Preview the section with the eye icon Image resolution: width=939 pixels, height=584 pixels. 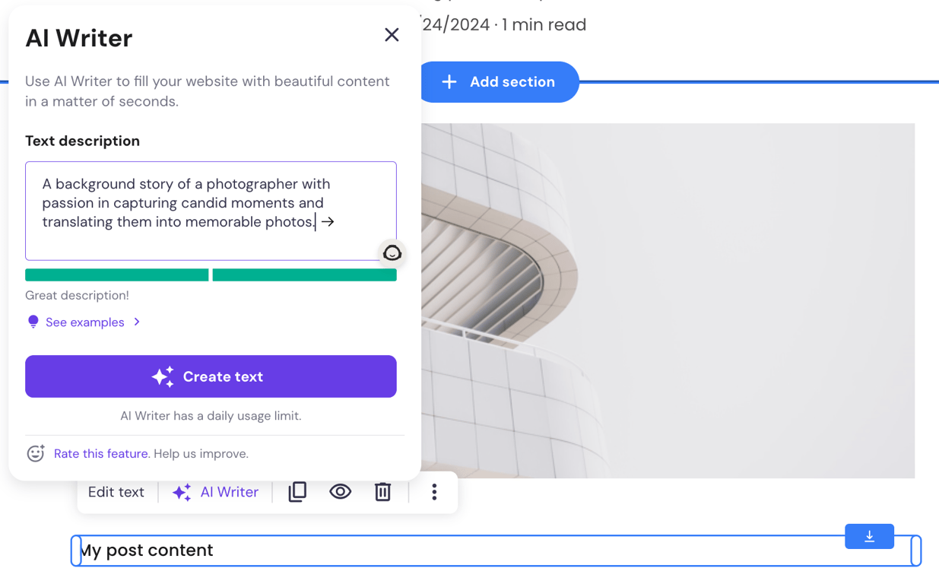pos(340,492)
